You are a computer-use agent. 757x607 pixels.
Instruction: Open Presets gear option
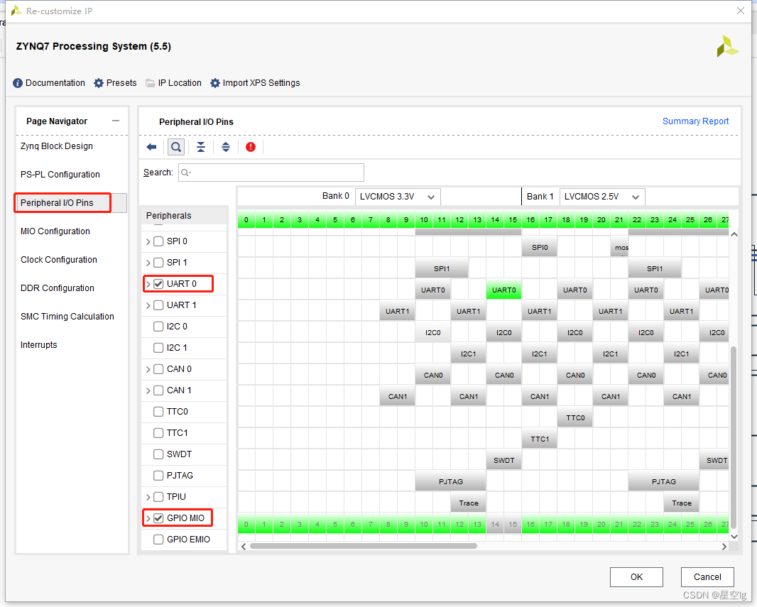pyautogui.click(x=115, y=83)
